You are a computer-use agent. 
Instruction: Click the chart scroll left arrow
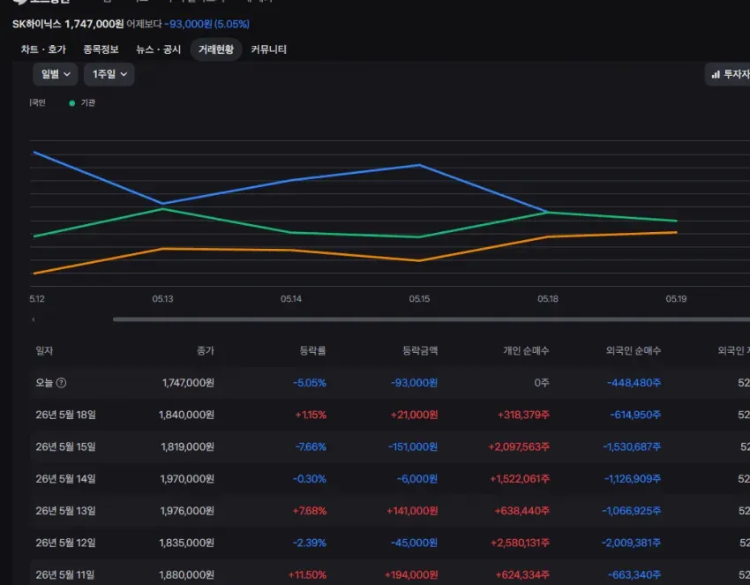point(33,319)
